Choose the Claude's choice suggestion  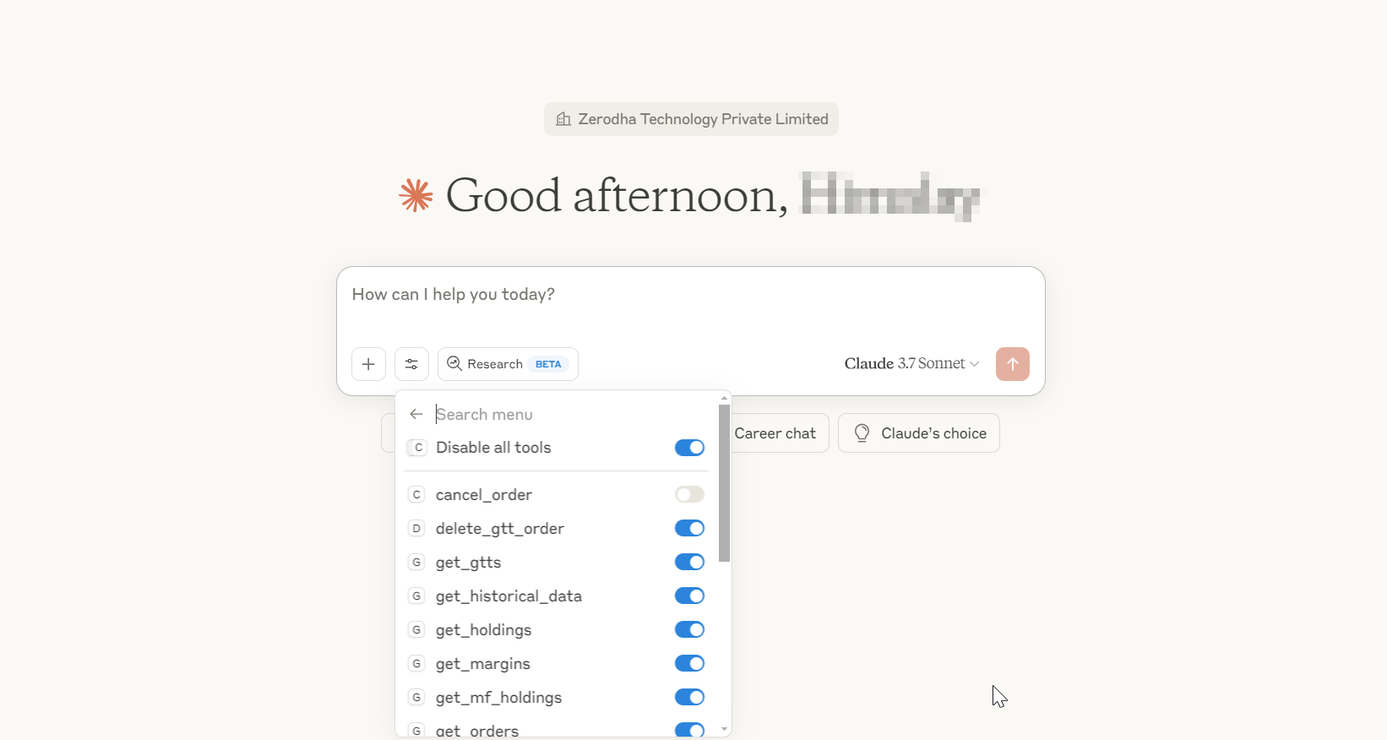point(919,433)
